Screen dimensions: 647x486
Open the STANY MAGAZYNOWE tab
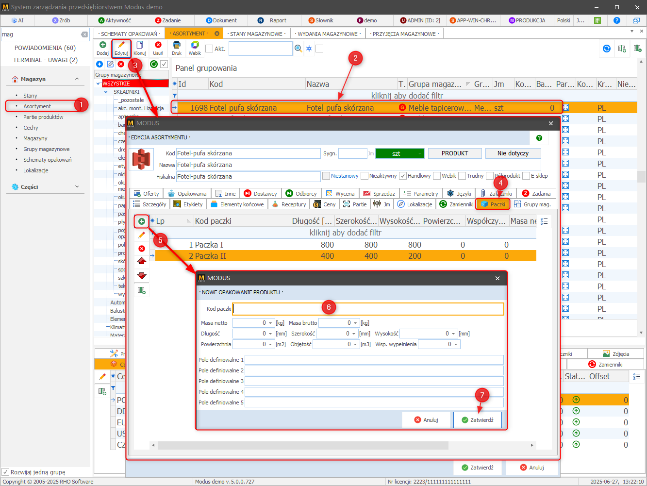[x=256, y=34]
